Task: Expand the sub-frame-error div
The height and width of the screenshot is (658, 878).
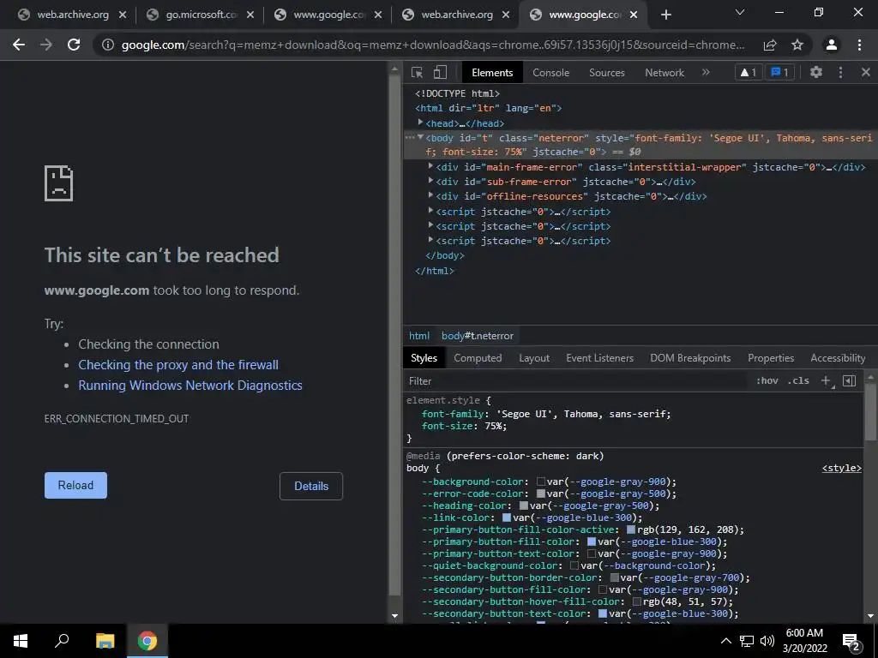Action: 430,181
